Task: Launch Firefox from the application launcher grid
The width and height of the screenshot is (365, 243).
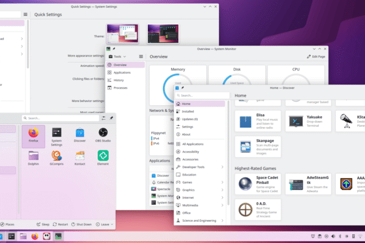Action: tap(33, 135)
